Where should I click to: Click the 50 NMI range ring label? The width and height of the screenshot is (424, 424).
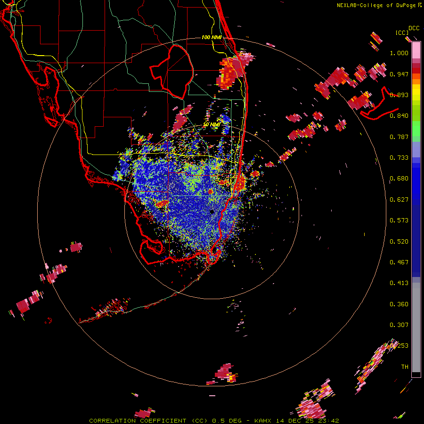(x=212, y=124)
